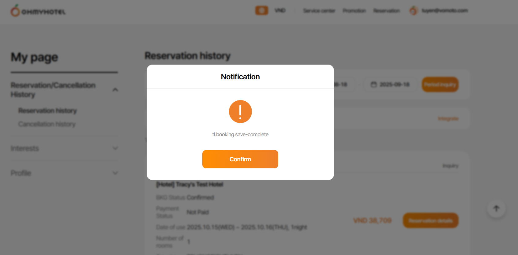This screenshot has width=518, height=255.
Task: Open the VND currency selector
Action: pos(280,10)
